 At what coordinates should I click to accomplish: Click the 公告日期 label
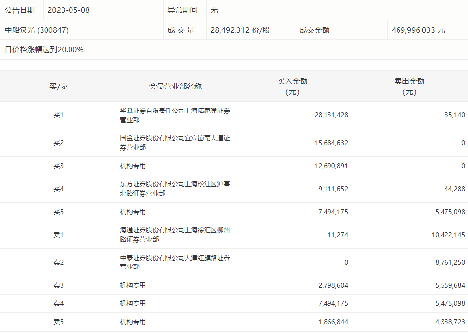(x=20, y=10)
